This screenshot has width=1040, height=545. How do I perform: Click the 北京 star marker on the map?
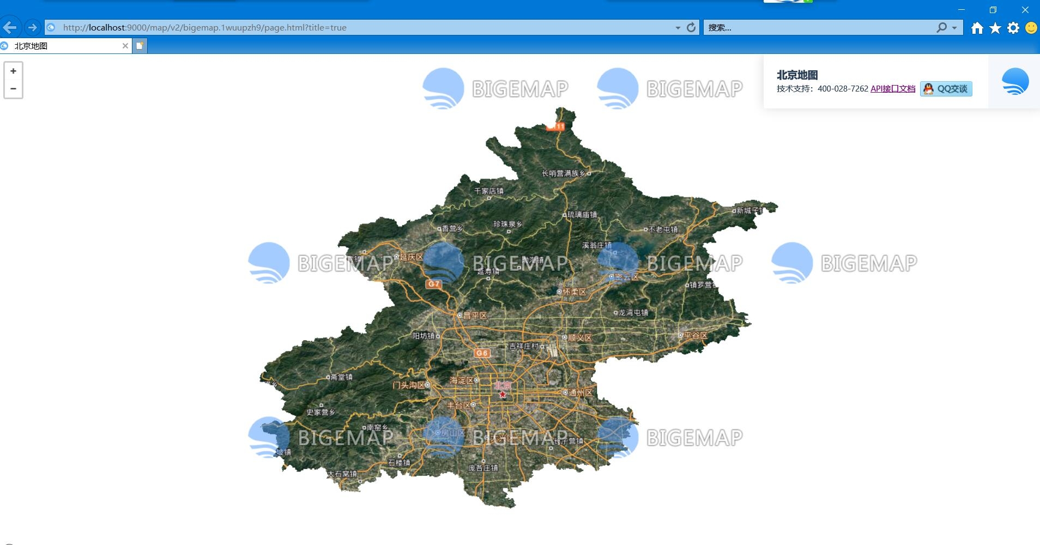503,393
